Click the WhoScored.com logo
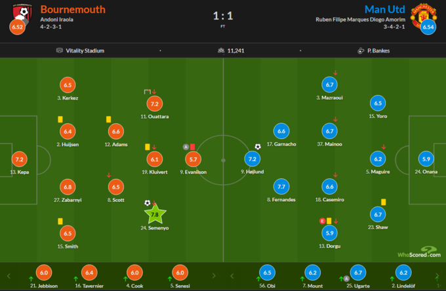The image size is (446, 291). click(x=419, y=252)
